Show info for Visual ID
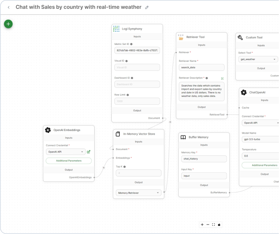 126,61
